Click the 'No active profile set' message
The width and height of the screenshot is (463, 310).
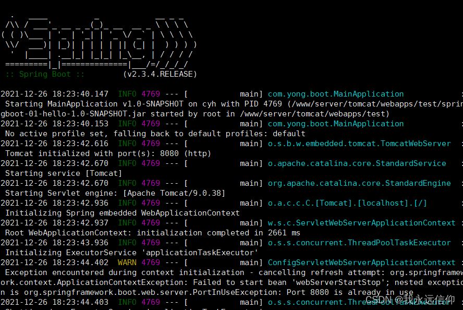[155, 134]
